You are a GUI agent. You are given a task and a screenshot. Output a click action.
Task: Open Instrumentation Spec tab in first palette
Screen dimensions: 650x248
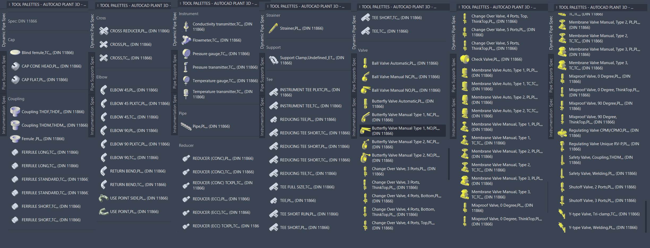coord(3,115)
